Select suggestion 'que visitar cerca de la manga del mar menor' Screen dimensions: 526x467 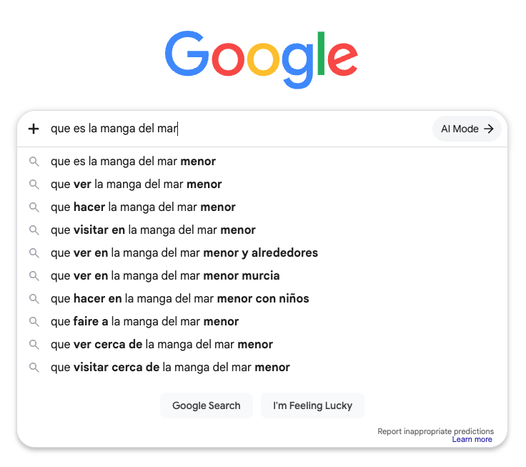262,368
